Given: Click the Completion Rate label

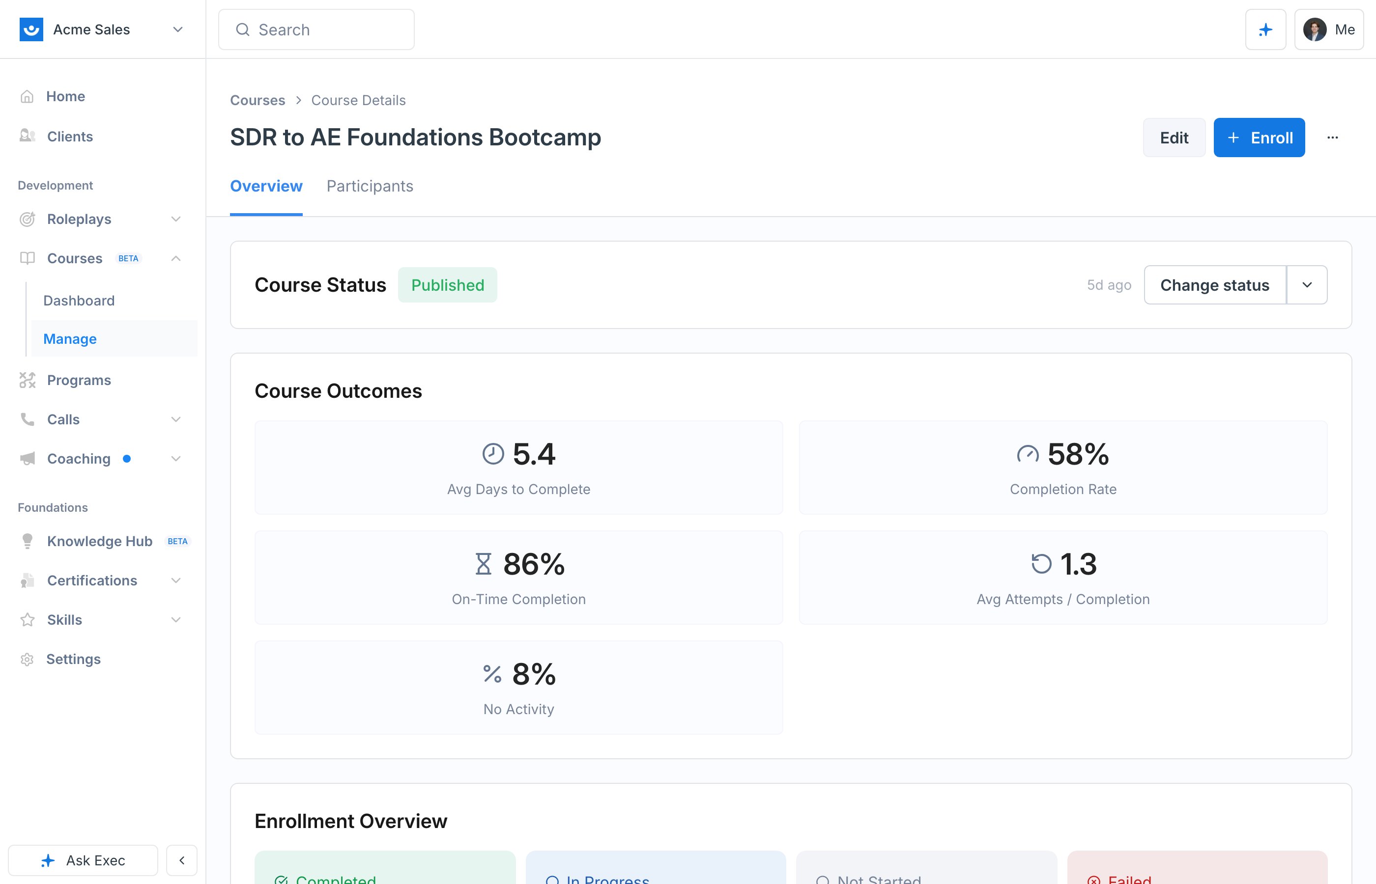Looking at the screenshot, I should pos(1063,489).
